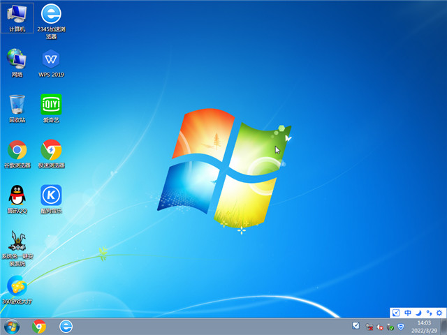The width and height of the screenshot is (447, 335).
Task: Toggle the IME punctuation mode button
Action: pos(428,313)
